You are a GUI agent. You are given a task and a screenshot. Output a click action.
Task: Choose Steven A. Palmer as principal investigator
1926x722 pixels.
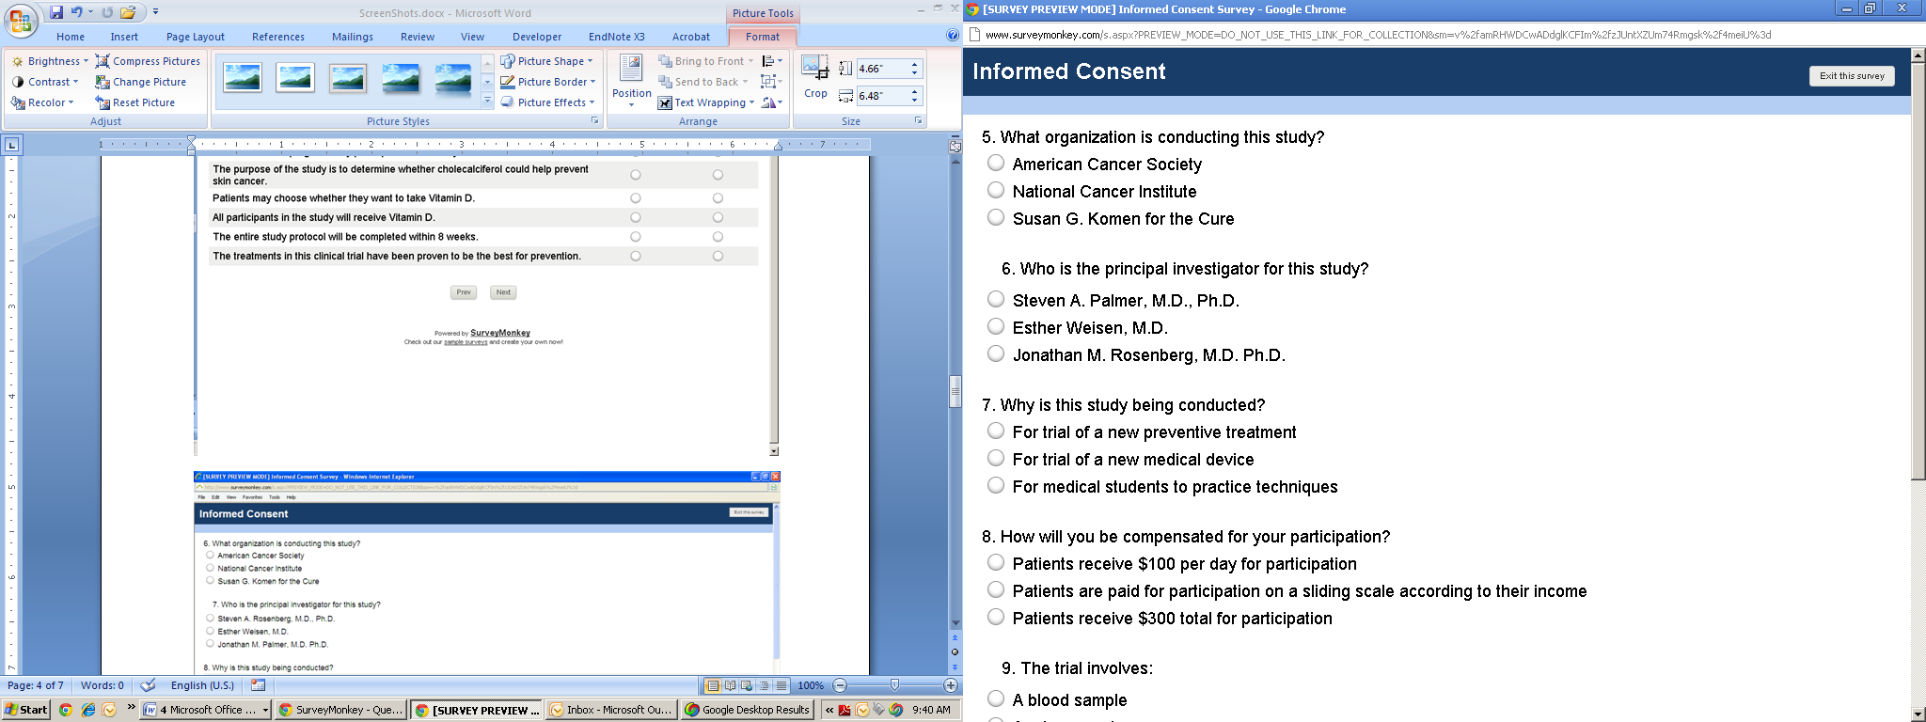pos(996,299)
